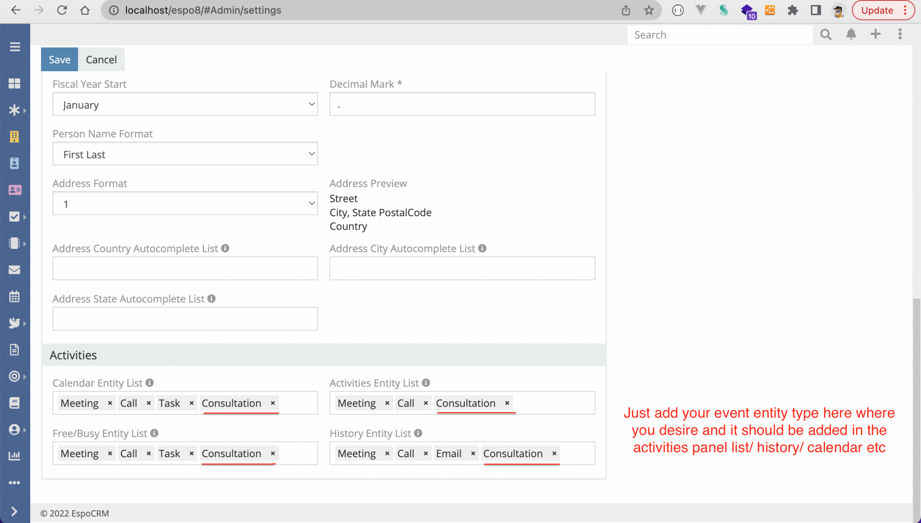Open the hamburger menu in sidebar
Screen dimensions: 921x523
click(15, 47)
